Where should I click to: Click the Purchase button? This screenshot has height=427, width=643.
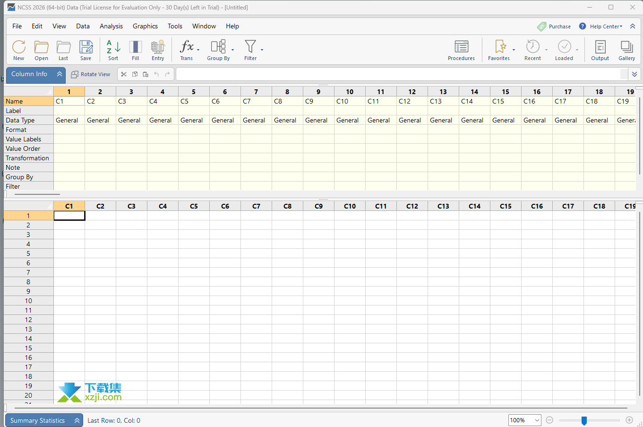click(554, 26)
